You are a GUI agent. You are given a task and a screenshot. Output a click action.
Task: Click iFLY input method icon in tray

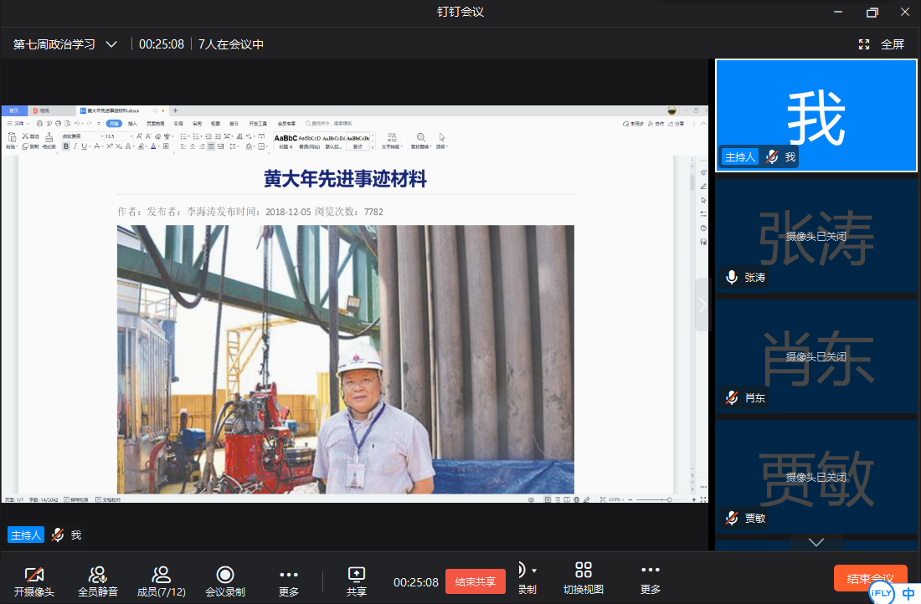pyautogui.click(x=881, y=592)
